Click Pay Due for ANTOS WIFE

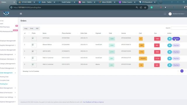tap(176, 52)
